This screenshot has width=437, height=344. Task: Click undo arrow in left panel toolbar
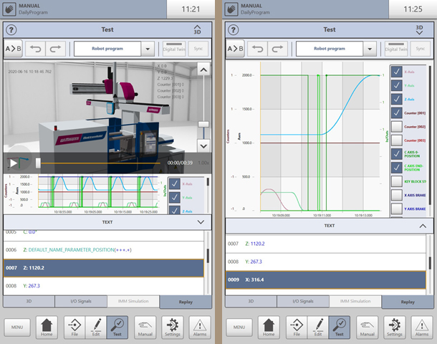click(x=35, y=49)
